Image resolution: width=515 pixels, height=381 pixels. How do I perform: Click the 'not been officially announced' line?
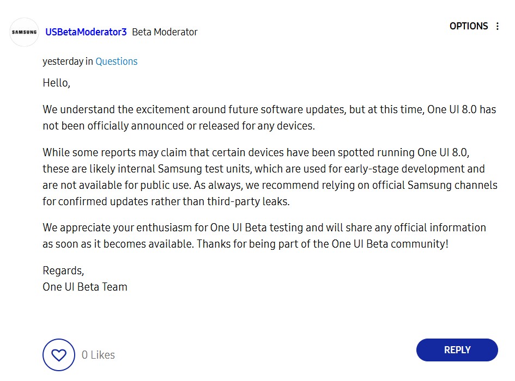[179, 126]
